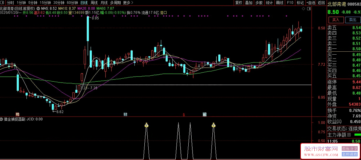Click the 最高 value 8.62
Viewport: 361px width, 160px height.
356,88
